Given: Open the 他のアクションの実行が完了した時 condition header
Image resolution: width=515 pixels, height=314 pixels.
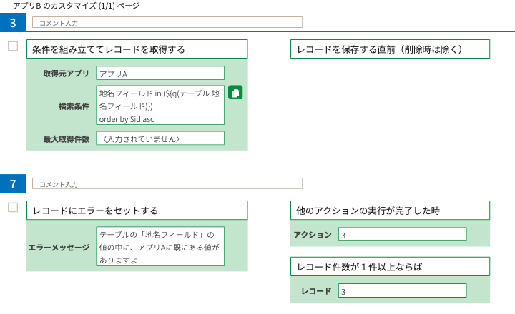Looking at the screenshot, I should (x=390, y=211).
